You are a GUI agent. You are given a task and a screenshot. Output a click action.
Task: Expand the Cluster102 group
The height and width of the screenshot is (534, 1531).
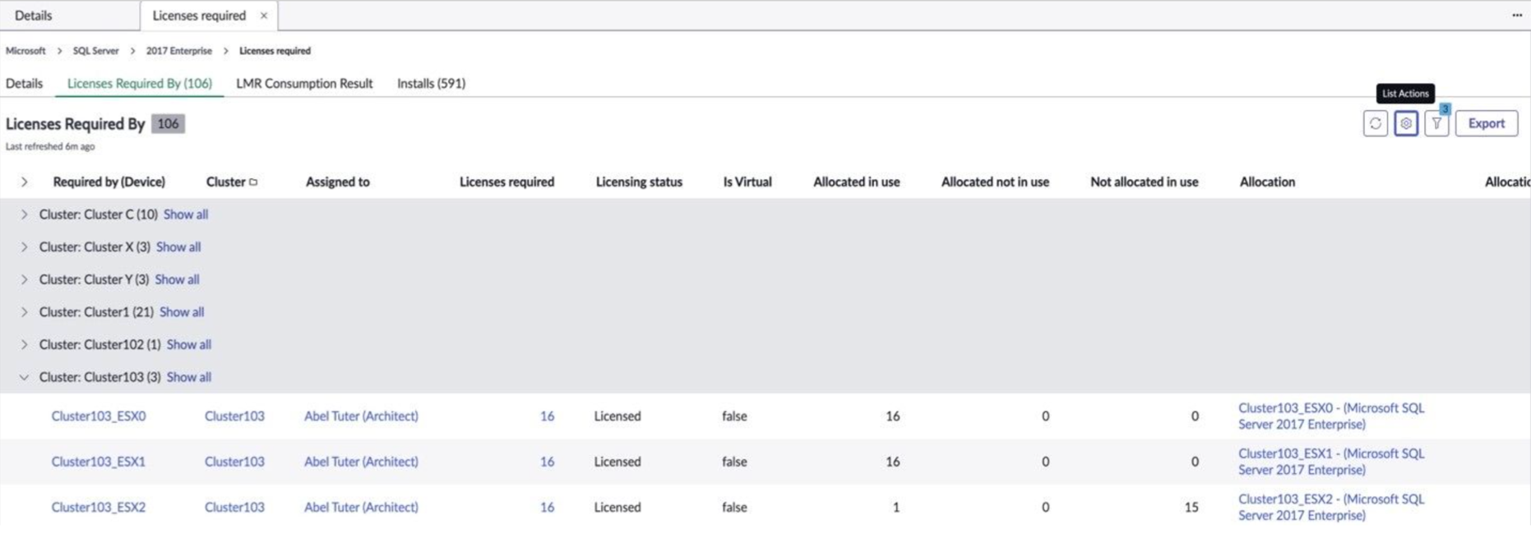tap(24, 344)
